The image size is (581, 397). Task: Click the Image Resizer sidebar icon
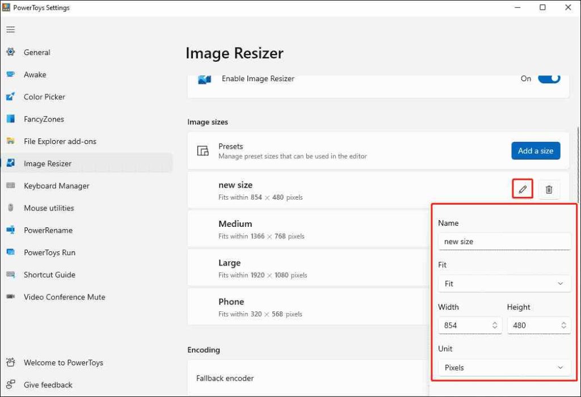(11, 163)
